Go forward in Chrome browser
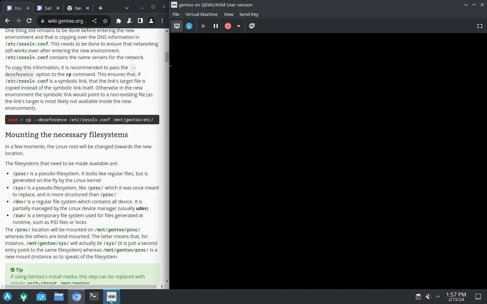The height and width of the screenshot is (304, 487). (18, 21)
